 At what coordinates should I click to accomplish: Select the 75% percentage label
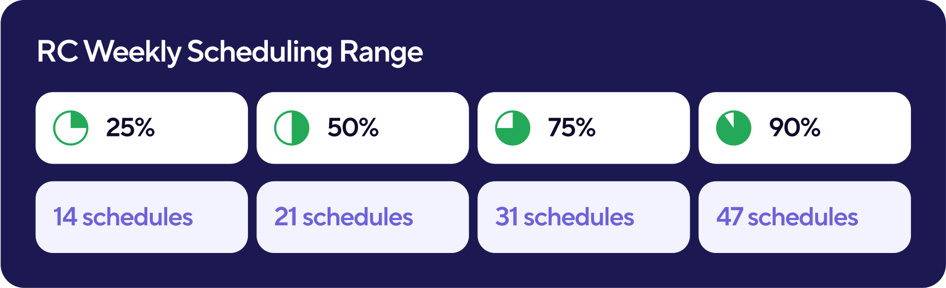pyautogui.click(x=572, y=128)
